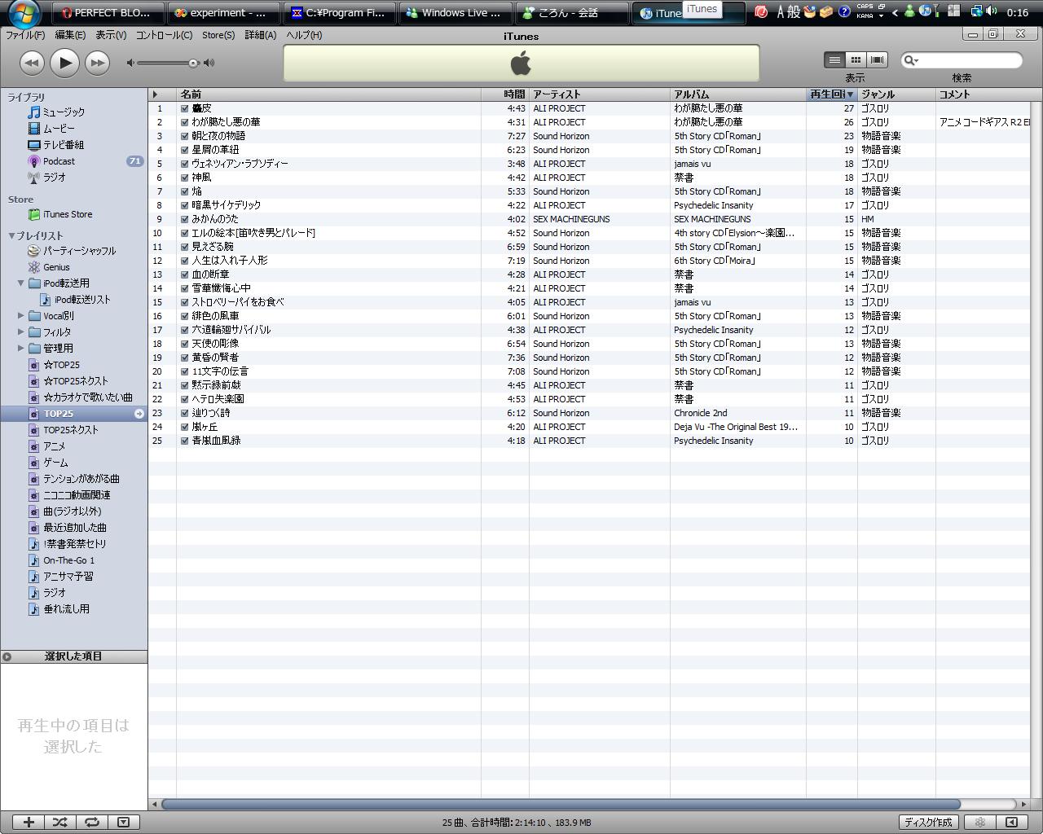Uncheck the song 轟皮
The height and width of the screenshot is (834, 1043).
click(185, 108)
